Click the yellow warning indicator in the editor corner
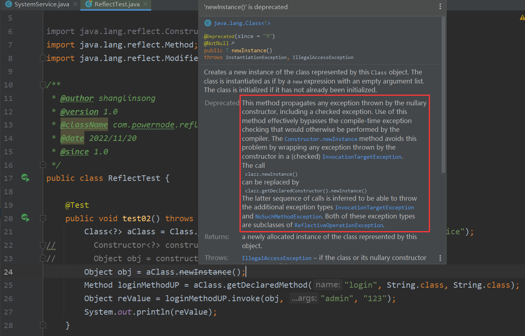 [522, 18]
